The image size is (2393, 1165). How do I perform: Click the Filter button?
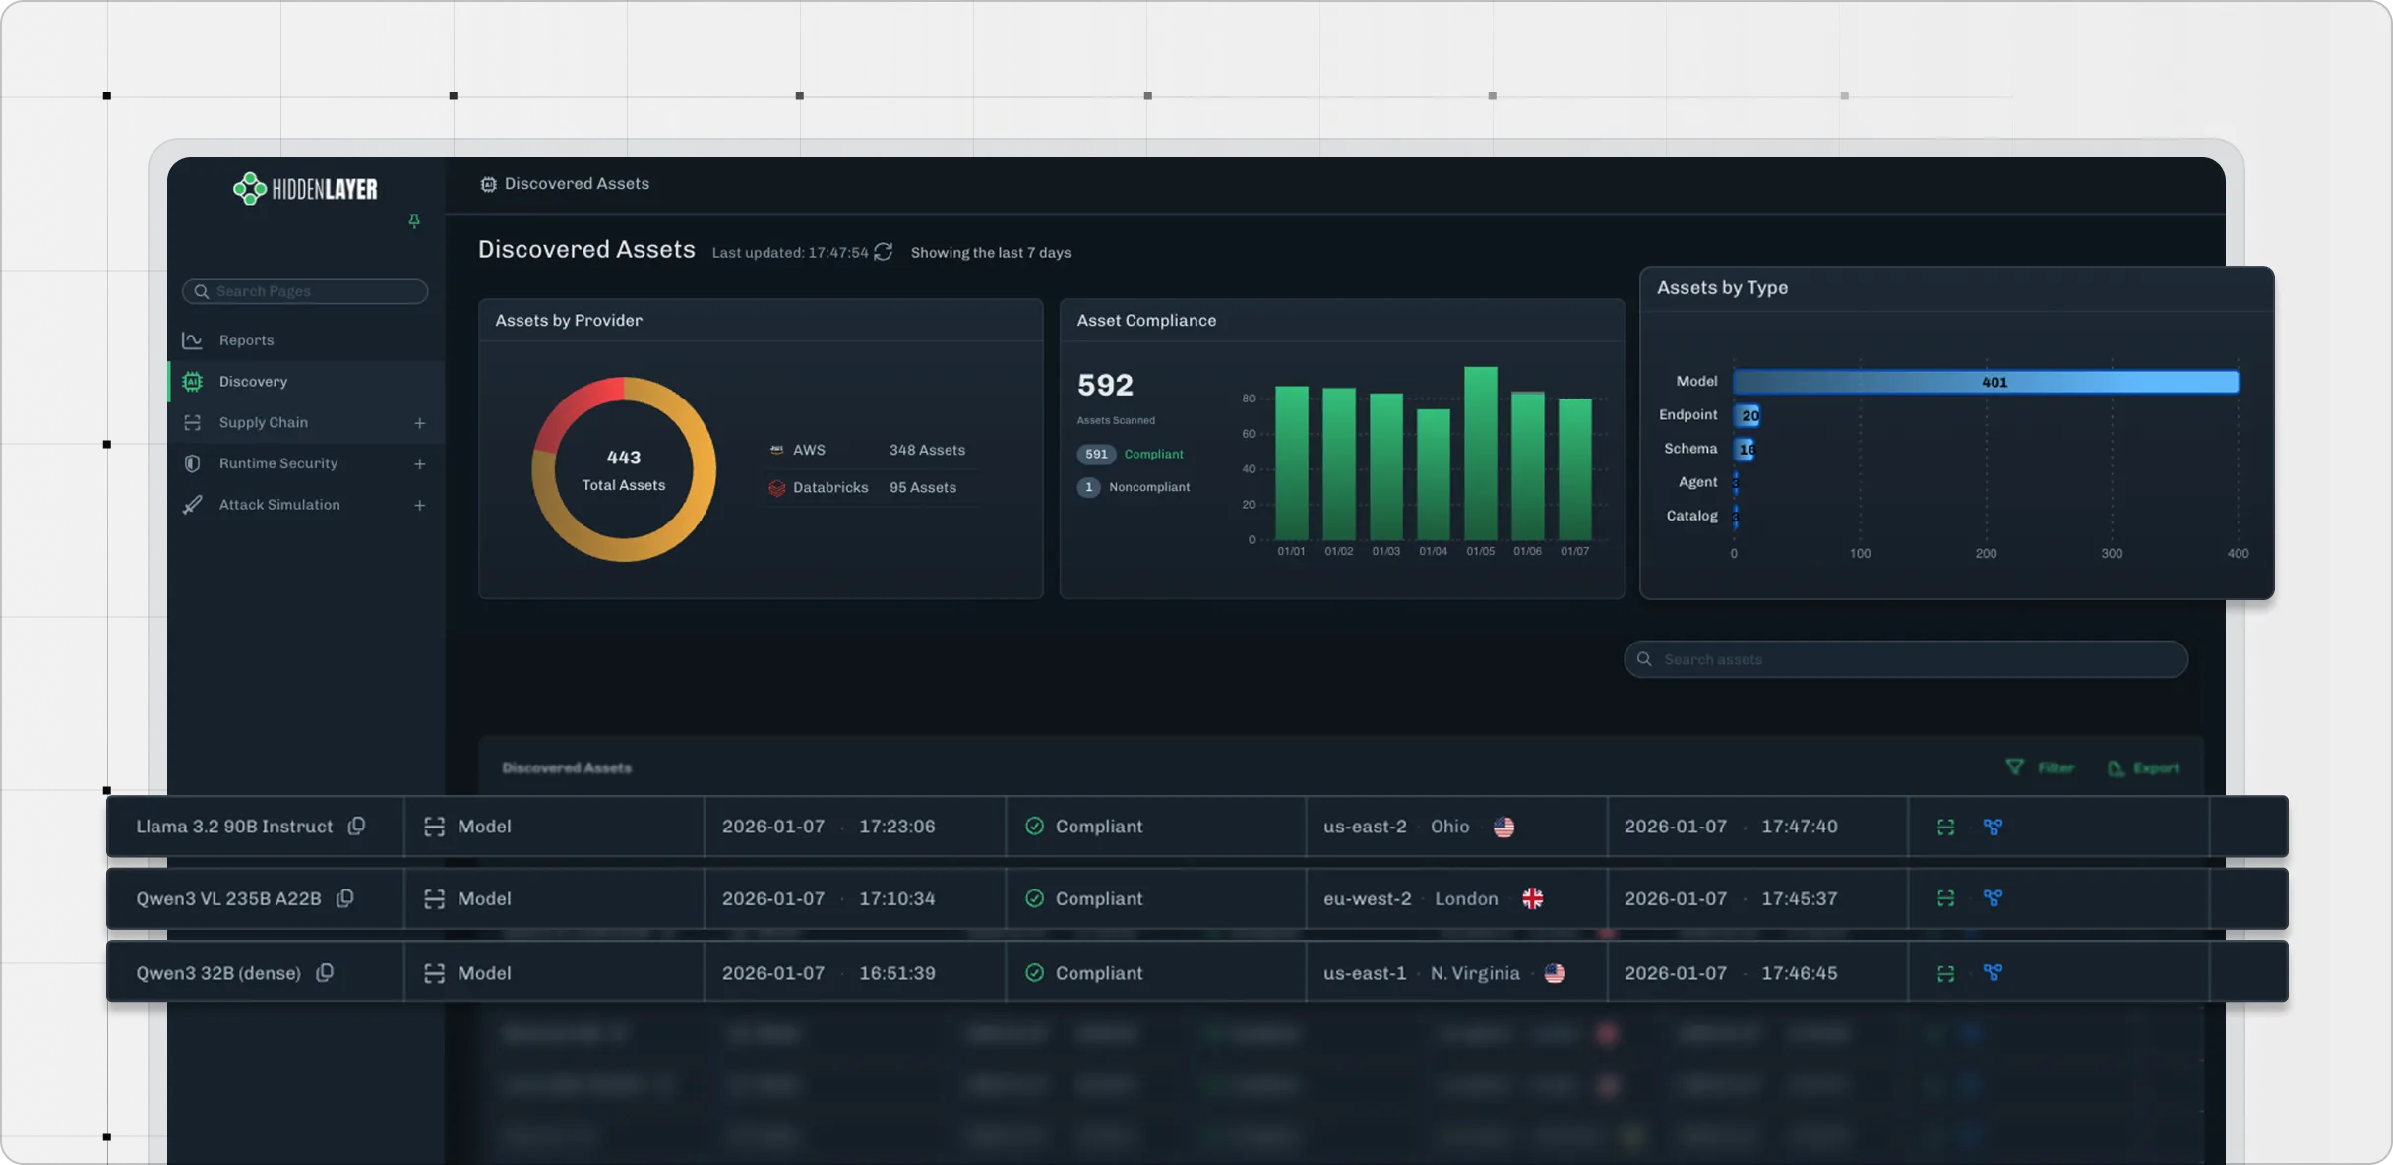coord(2041,767)
